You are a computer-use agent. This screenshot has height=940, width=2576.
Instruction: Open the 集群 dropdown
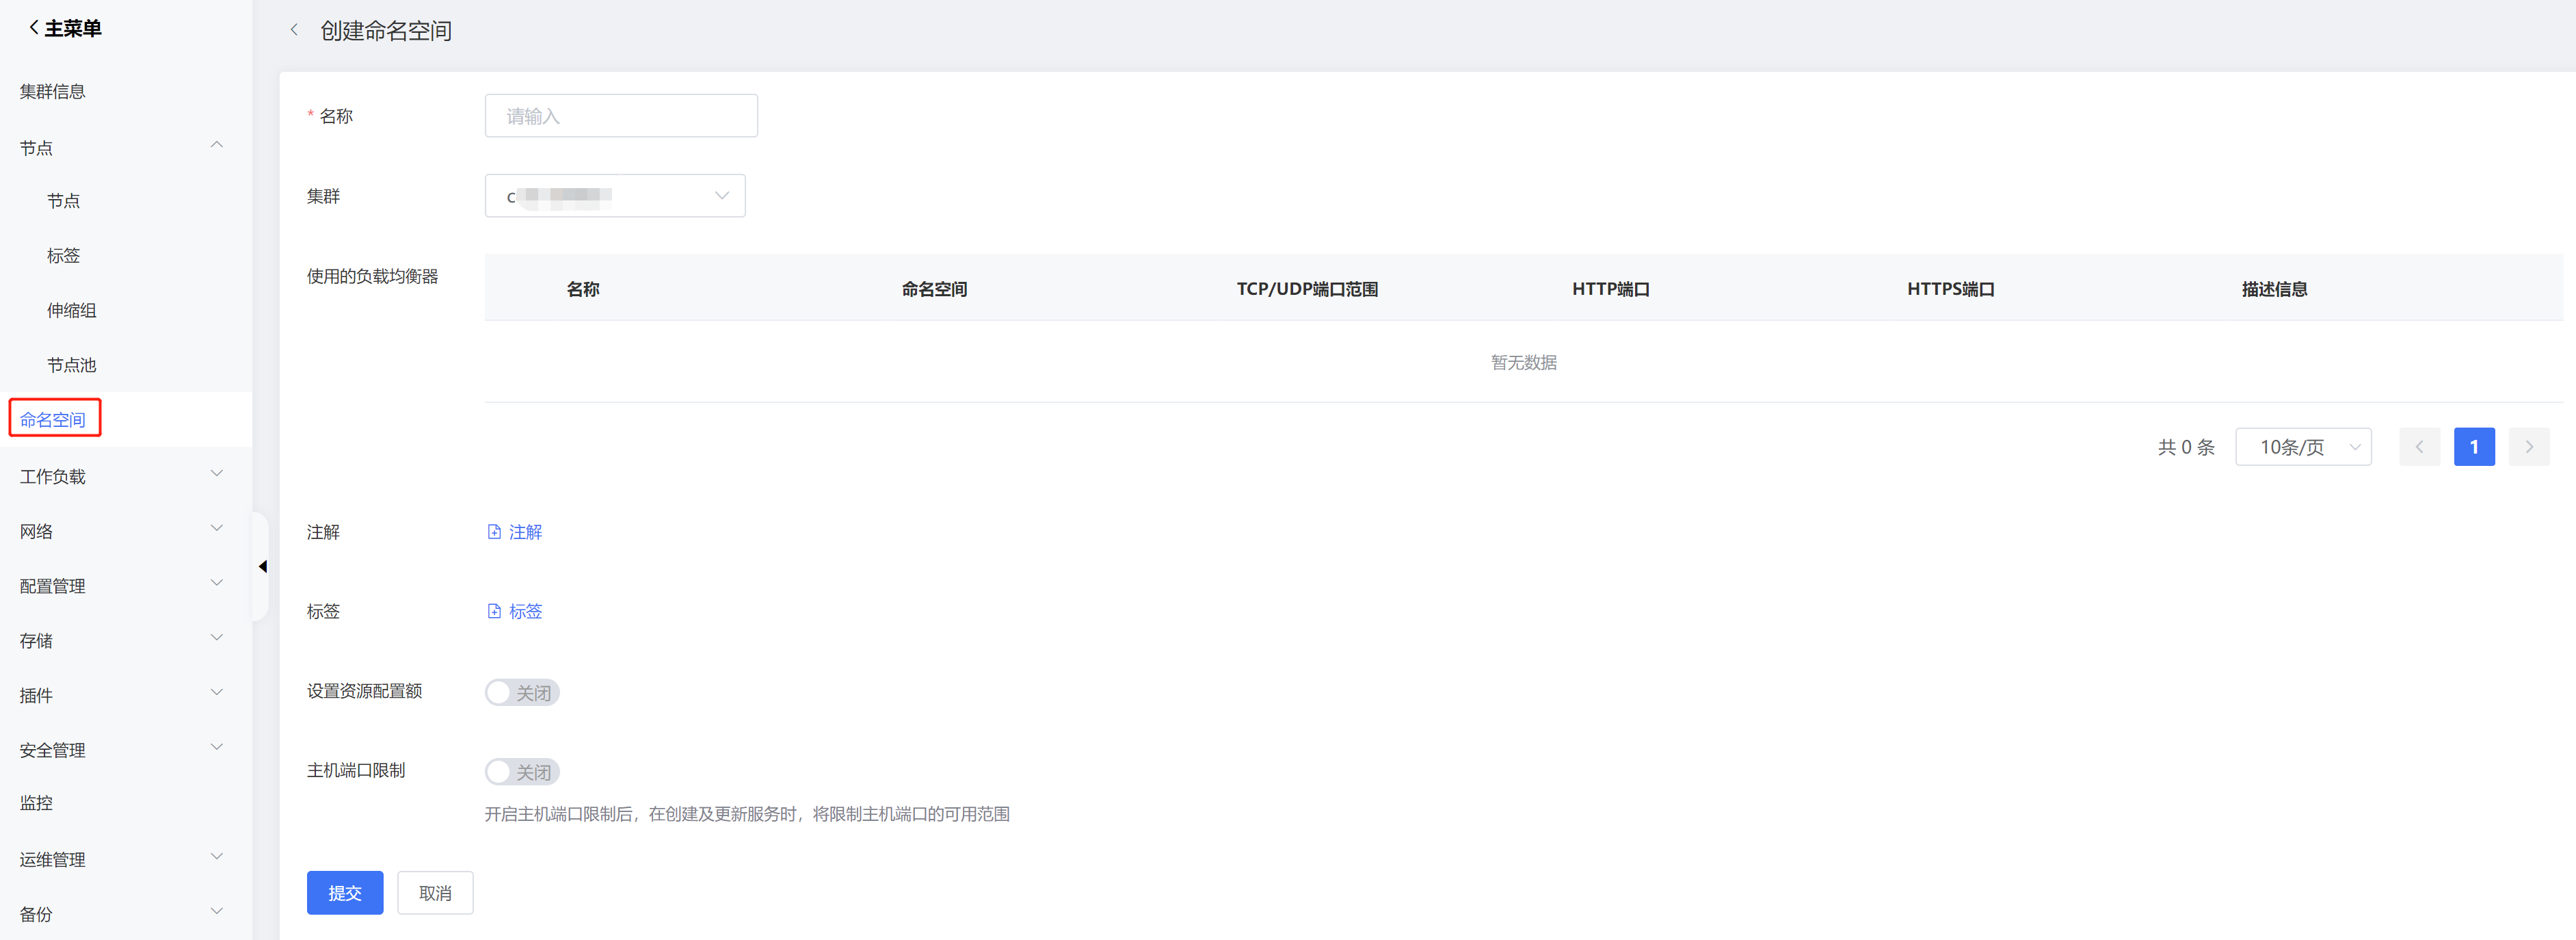tap(614, 196)
